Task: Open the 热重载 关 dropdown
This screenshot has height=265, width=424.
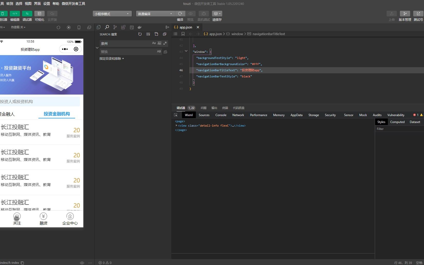Action: 18,27
